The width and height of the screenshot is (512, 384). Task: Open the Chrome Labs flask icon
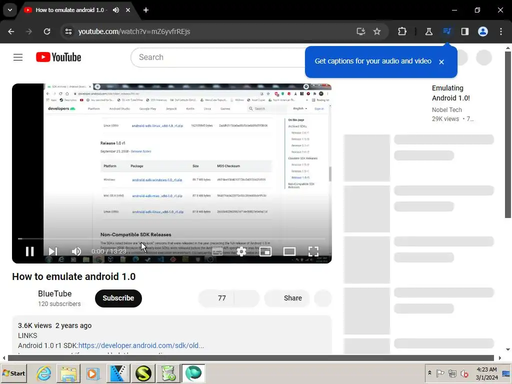[x=428, y=31]
